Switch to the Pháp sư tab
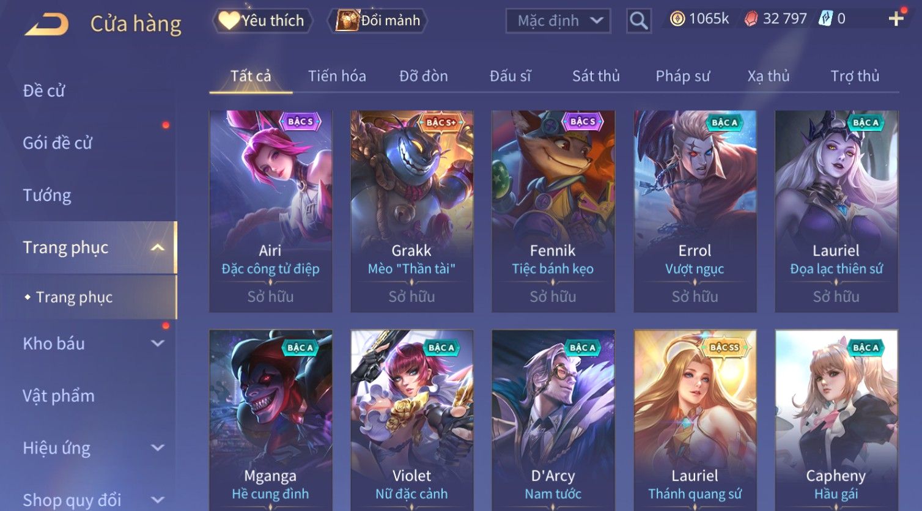 tap(682, 76)
